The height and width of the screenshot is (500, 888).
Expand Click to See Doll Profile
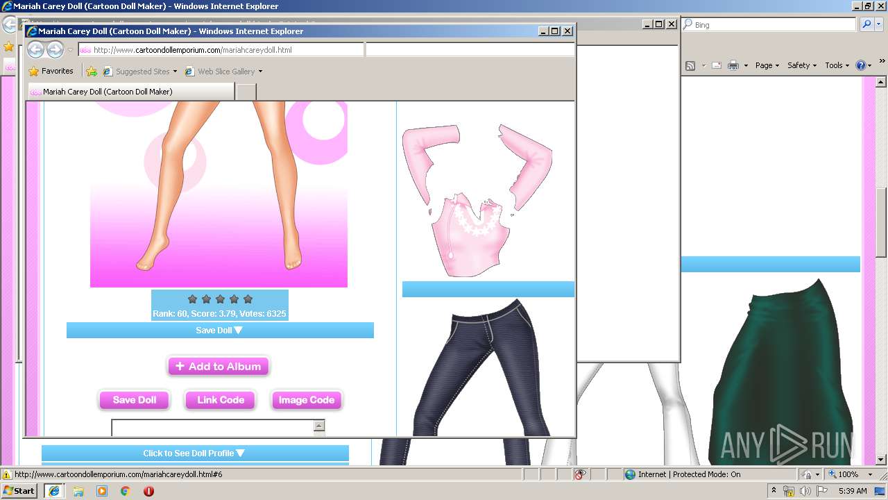click(x=195, y=453)
